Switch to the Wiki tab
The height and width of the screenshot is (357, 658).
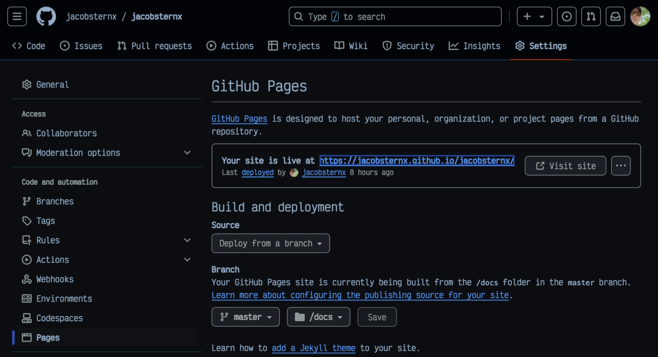351,46
